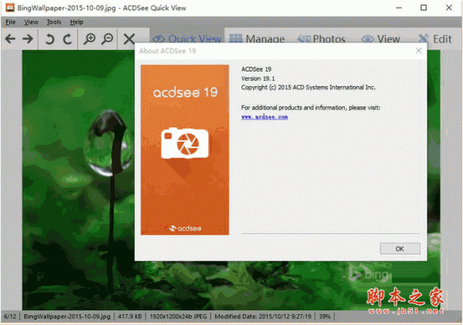Delete image with the X toolbar icon
Screen dimensions: 463x325
(129, 39)
